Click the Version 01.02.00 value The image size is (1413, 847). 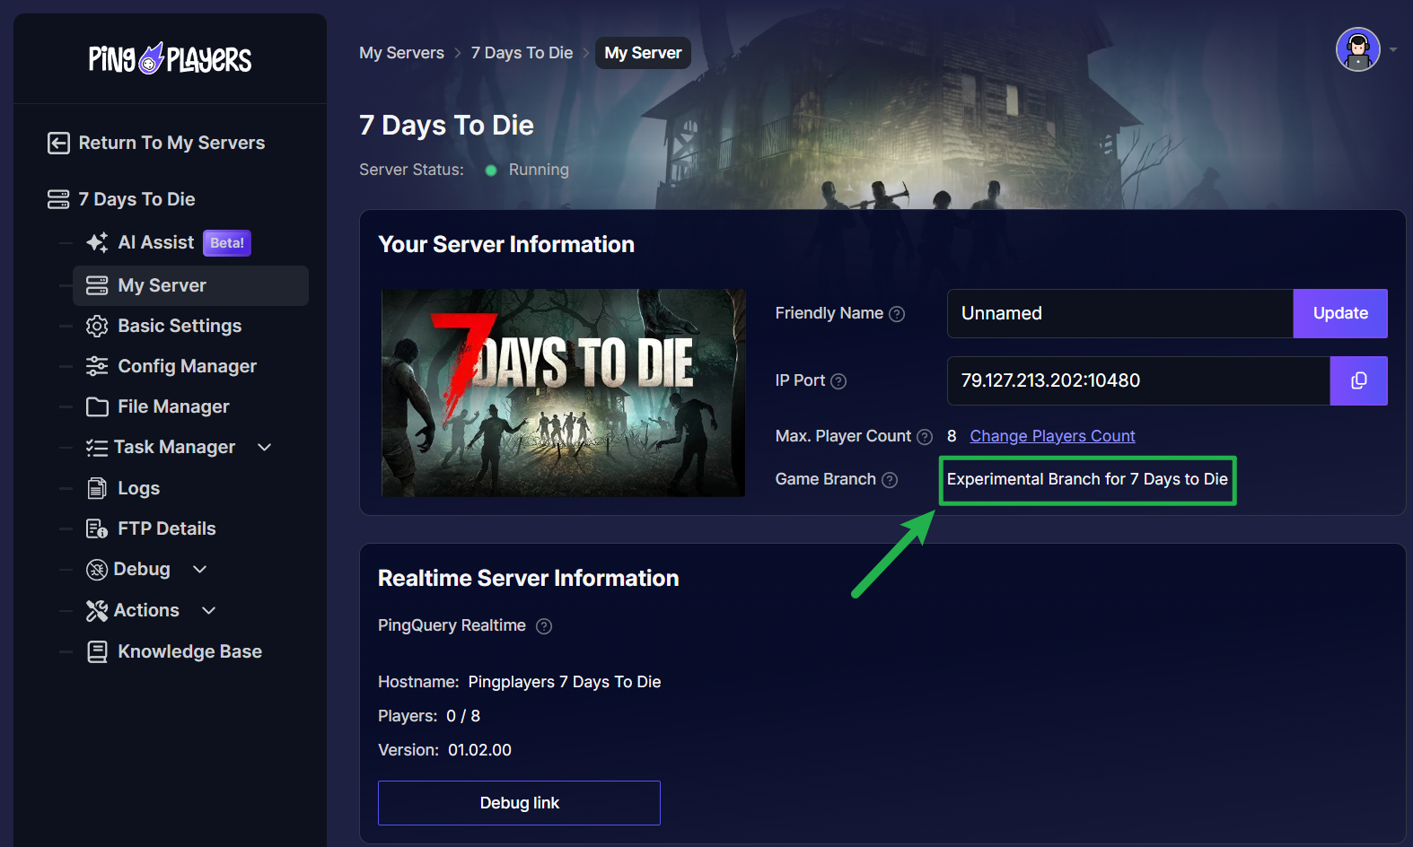(x=479, y=750)
